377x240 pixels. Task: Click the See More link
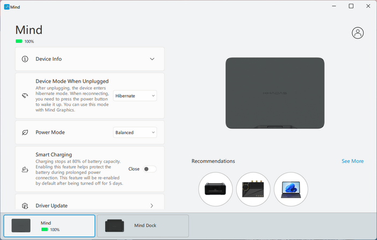pos(352,161)
